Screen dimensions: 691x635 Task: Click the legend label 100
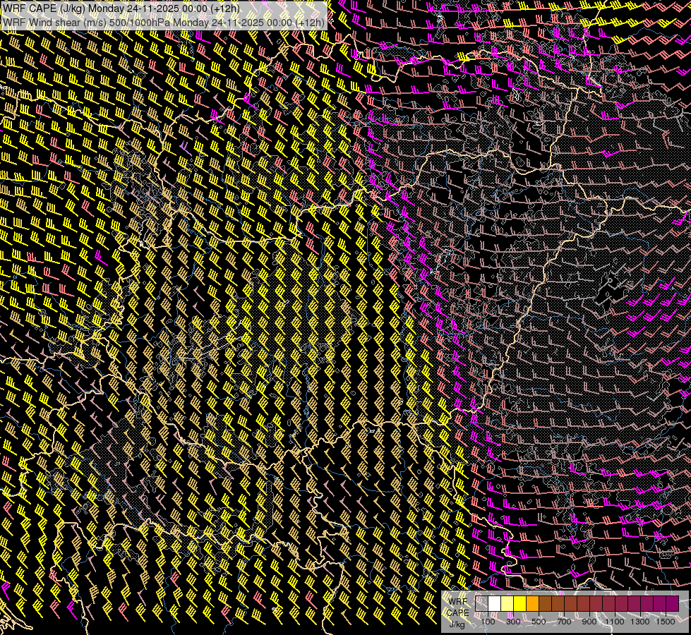488,622
